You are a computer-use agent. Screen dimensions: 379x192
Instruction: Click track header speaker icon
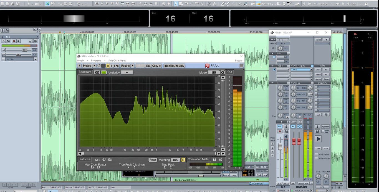point(19,41)
